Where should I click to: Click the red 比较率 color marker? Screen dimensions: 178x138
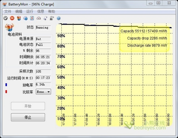6,91
